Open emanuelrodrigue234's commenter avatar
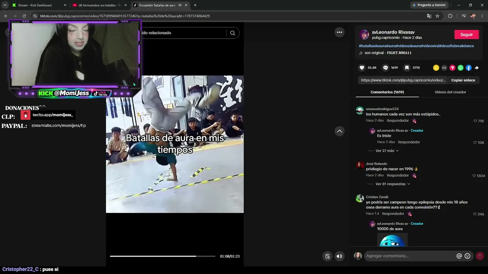 point(360,111)
